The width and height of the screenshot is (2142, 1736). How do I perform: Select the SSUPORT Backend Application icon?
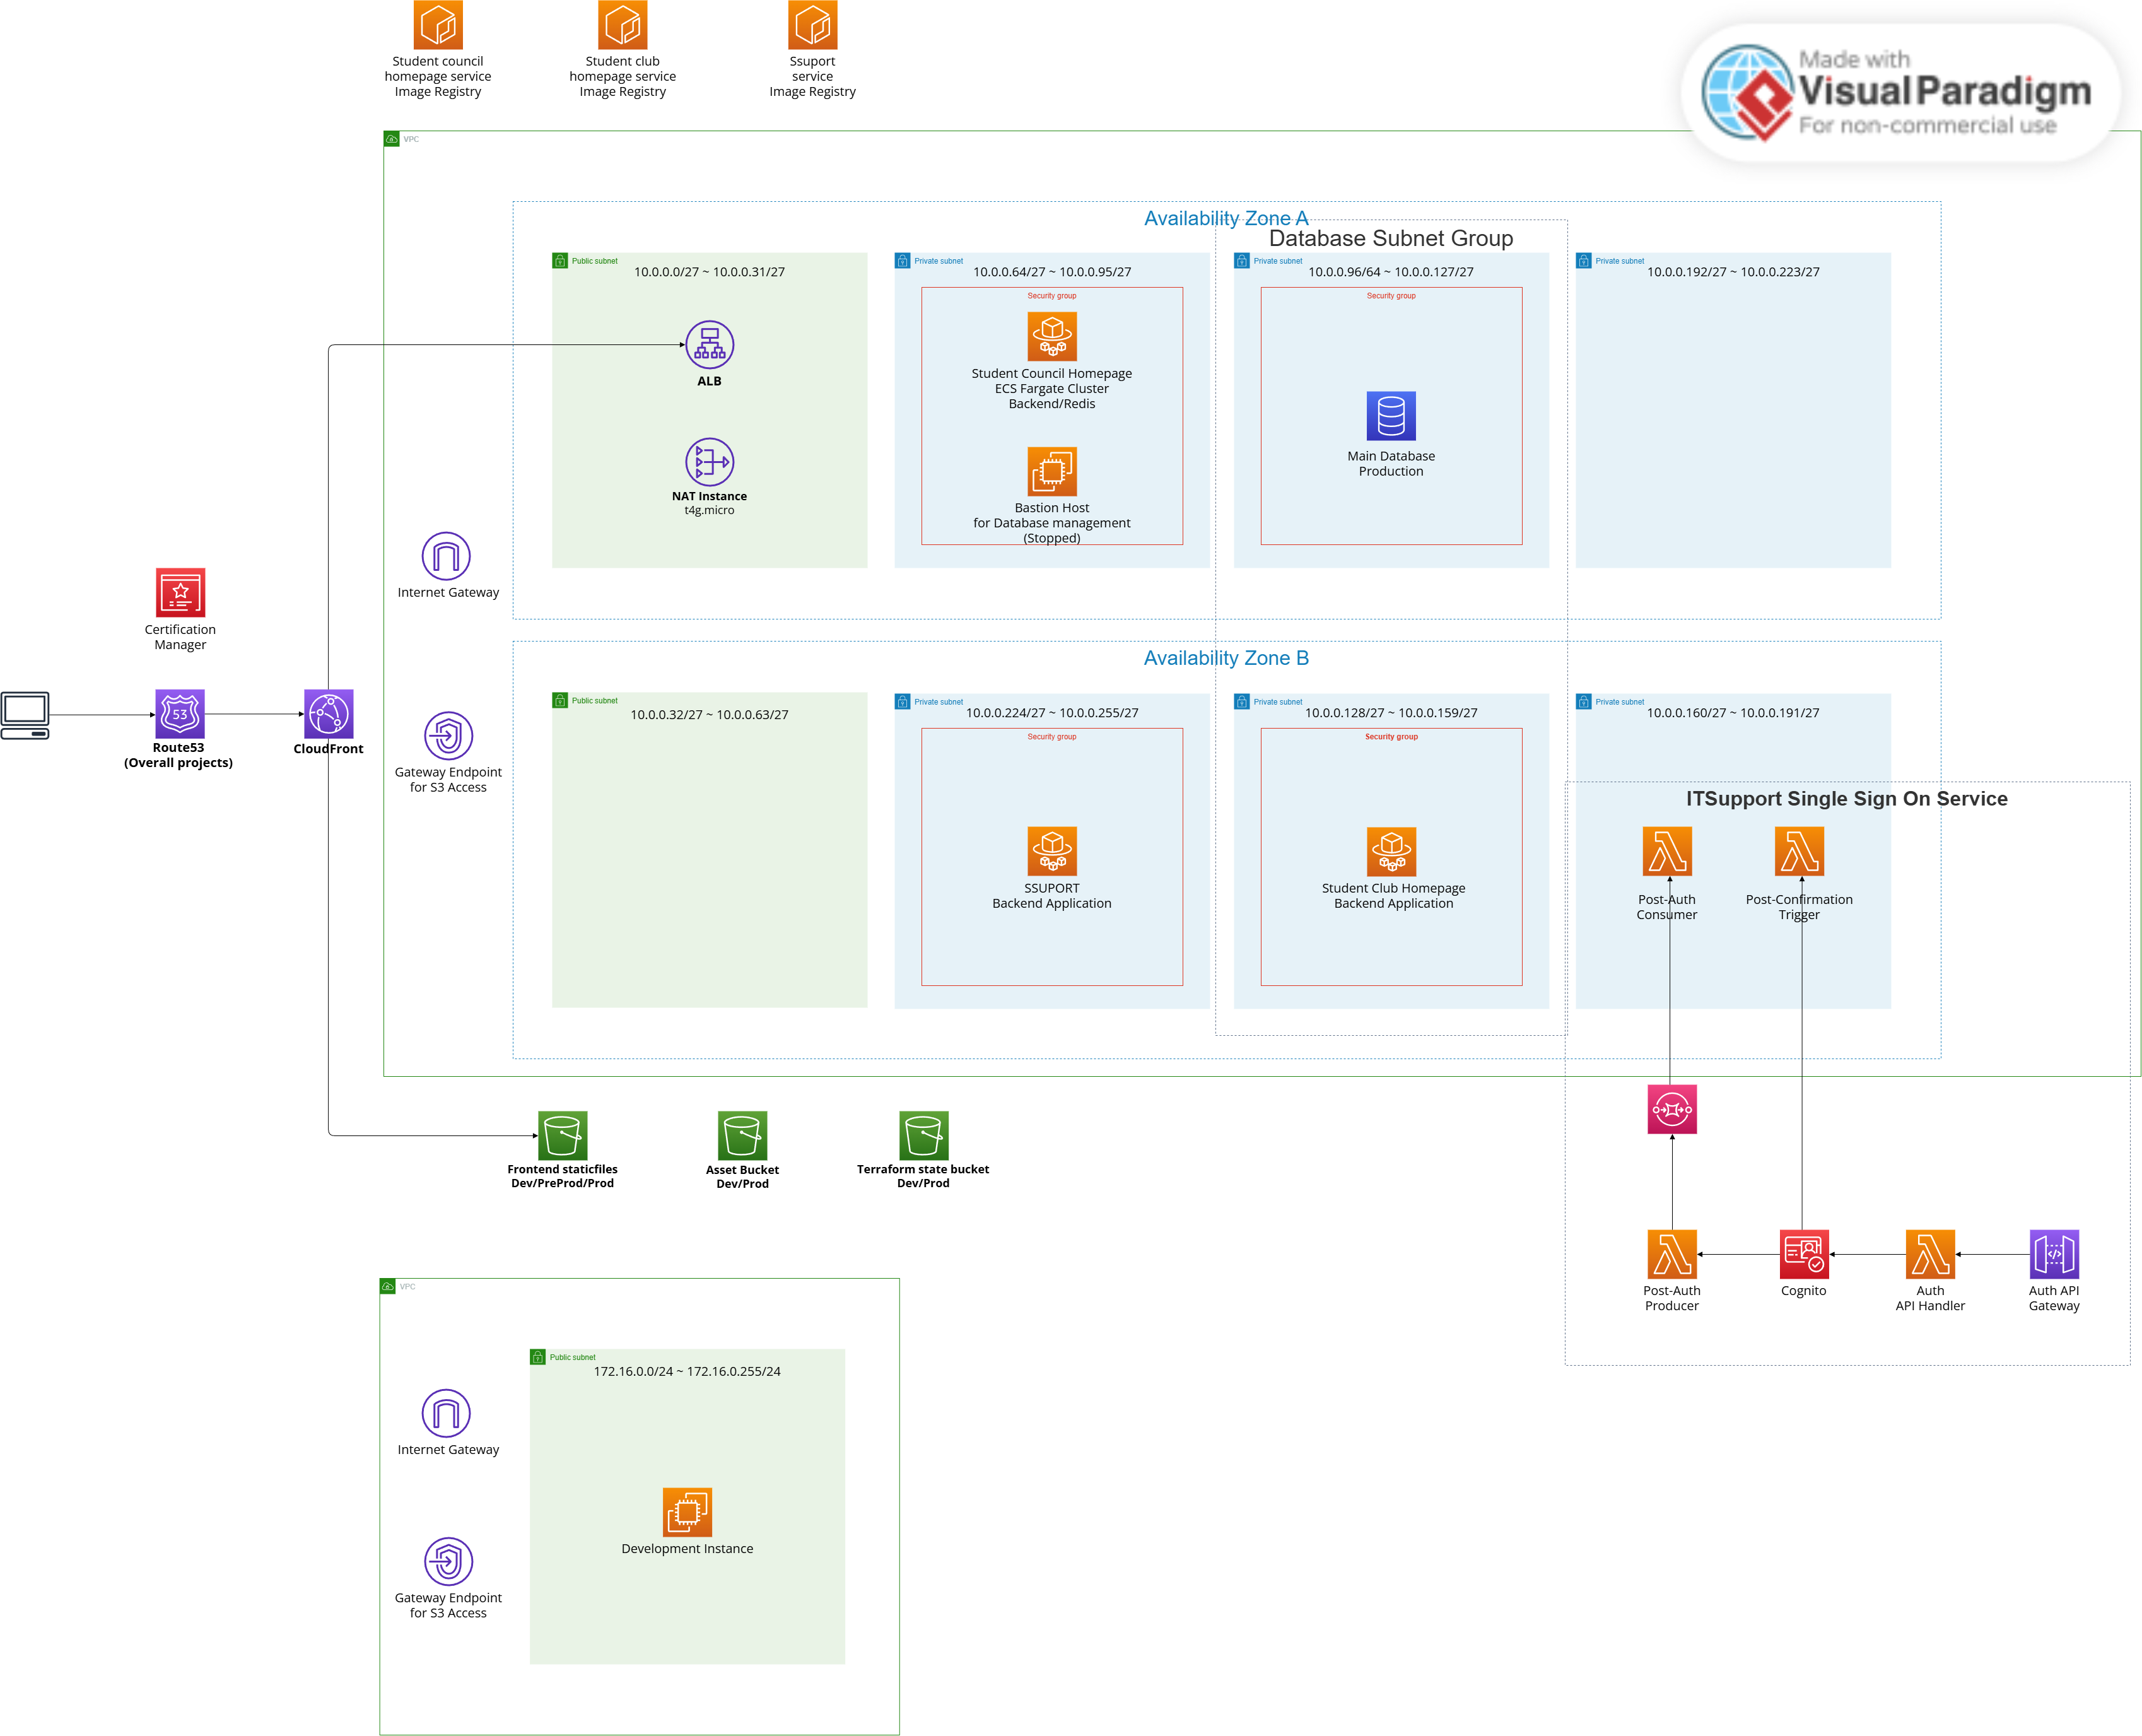click(x=1052, y=851)
